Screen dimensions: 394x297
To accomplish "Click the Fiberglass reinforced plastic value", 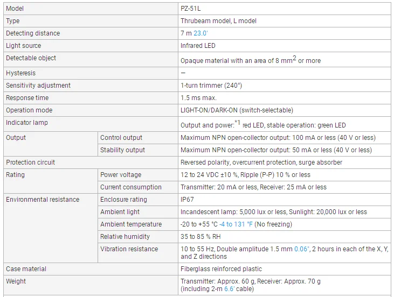I will (221, 269).
